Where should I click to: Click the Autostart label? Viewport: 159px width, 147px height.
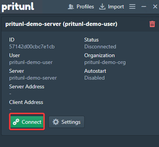coord(95,71)
